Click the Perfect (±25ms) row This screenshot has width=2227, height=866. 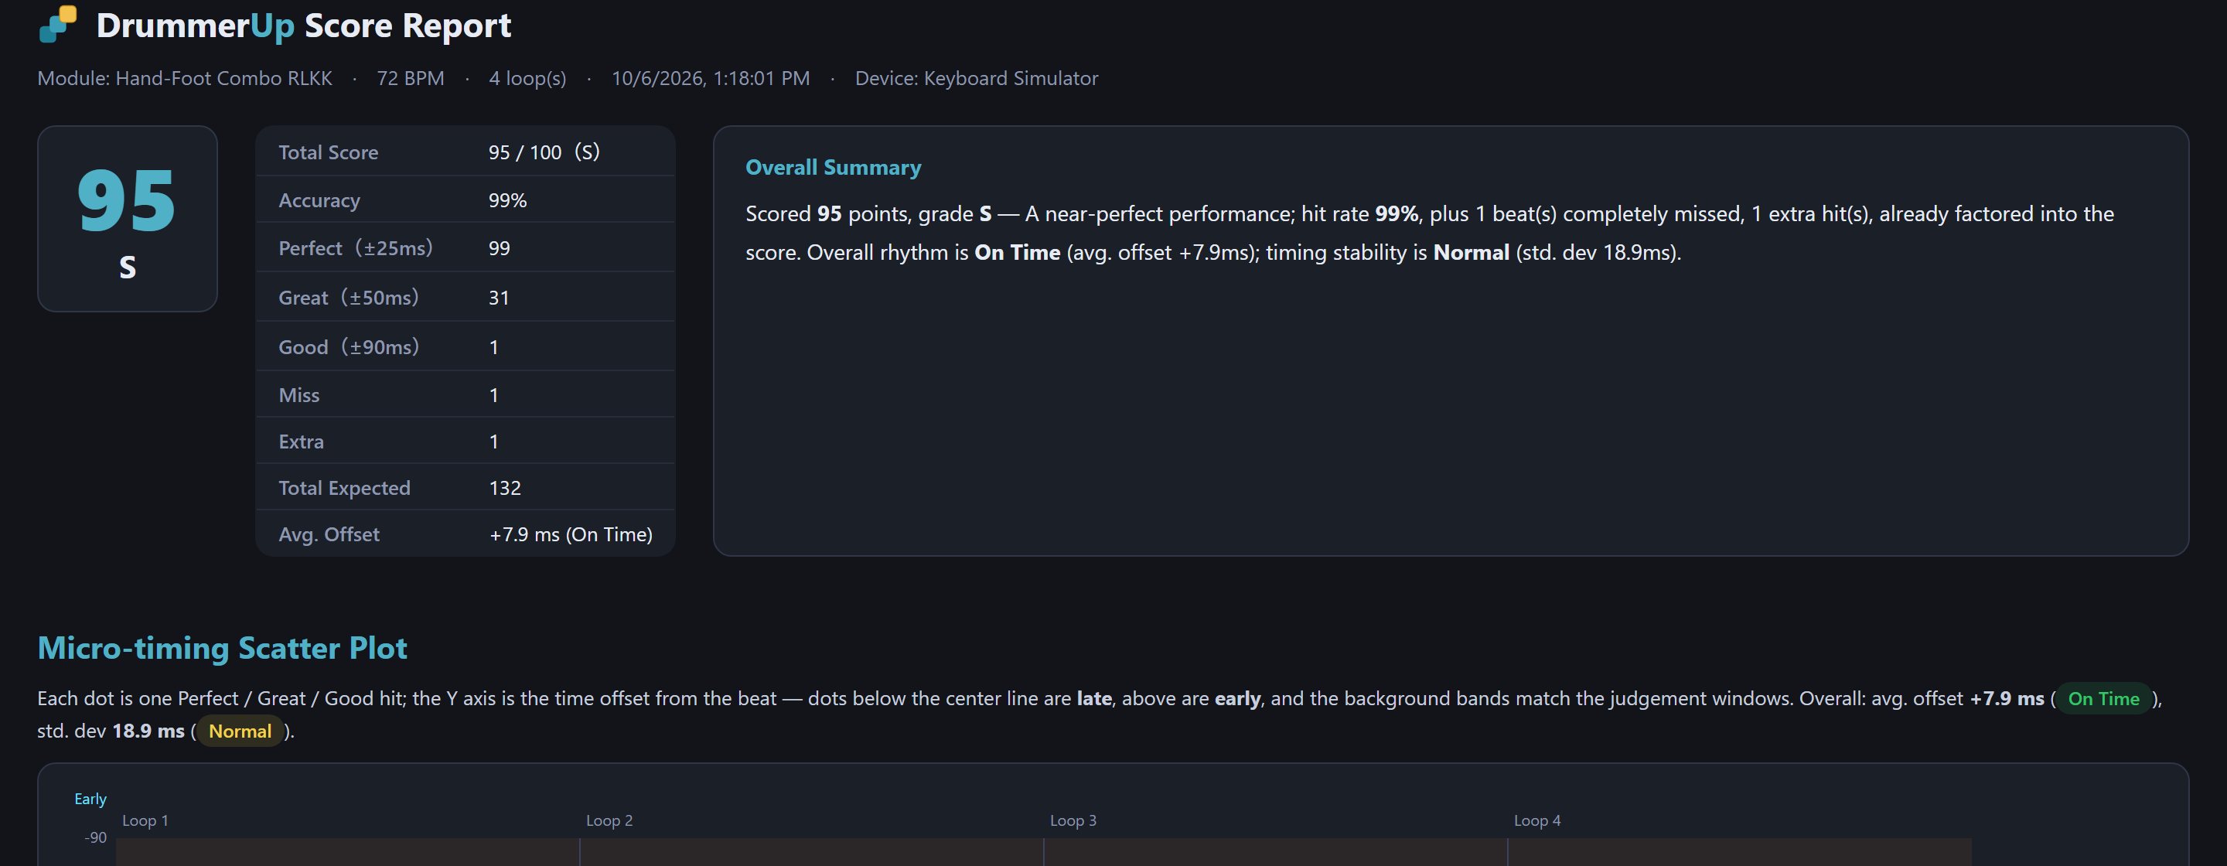click(x=465, y=248)
